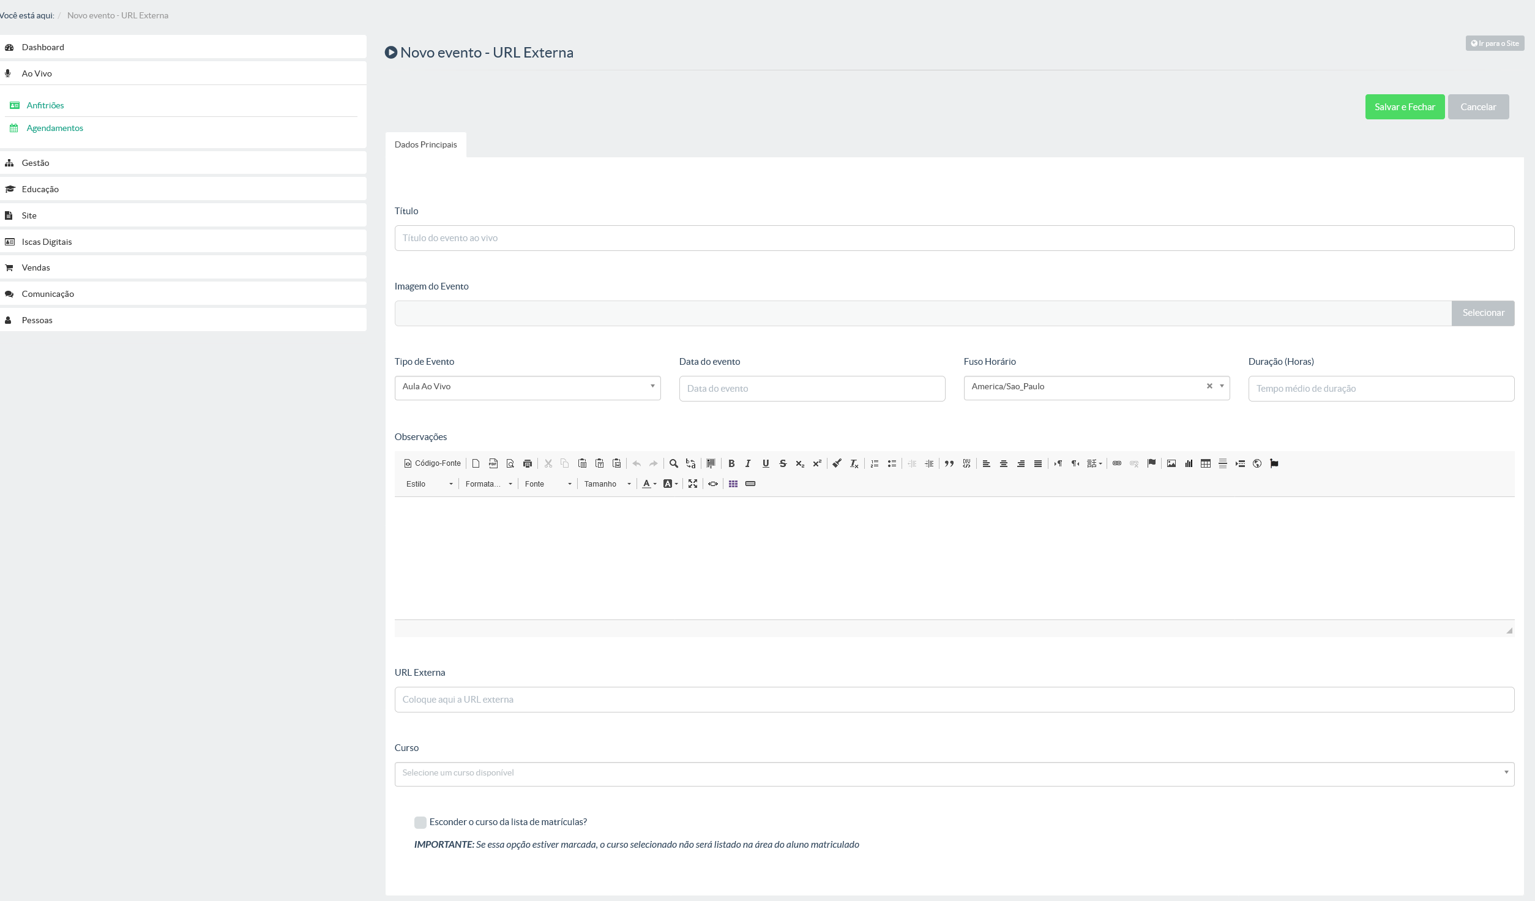1535x901 pixels.
Task: Open the Curso selection dropdown
Action: (x=954, y=774)
